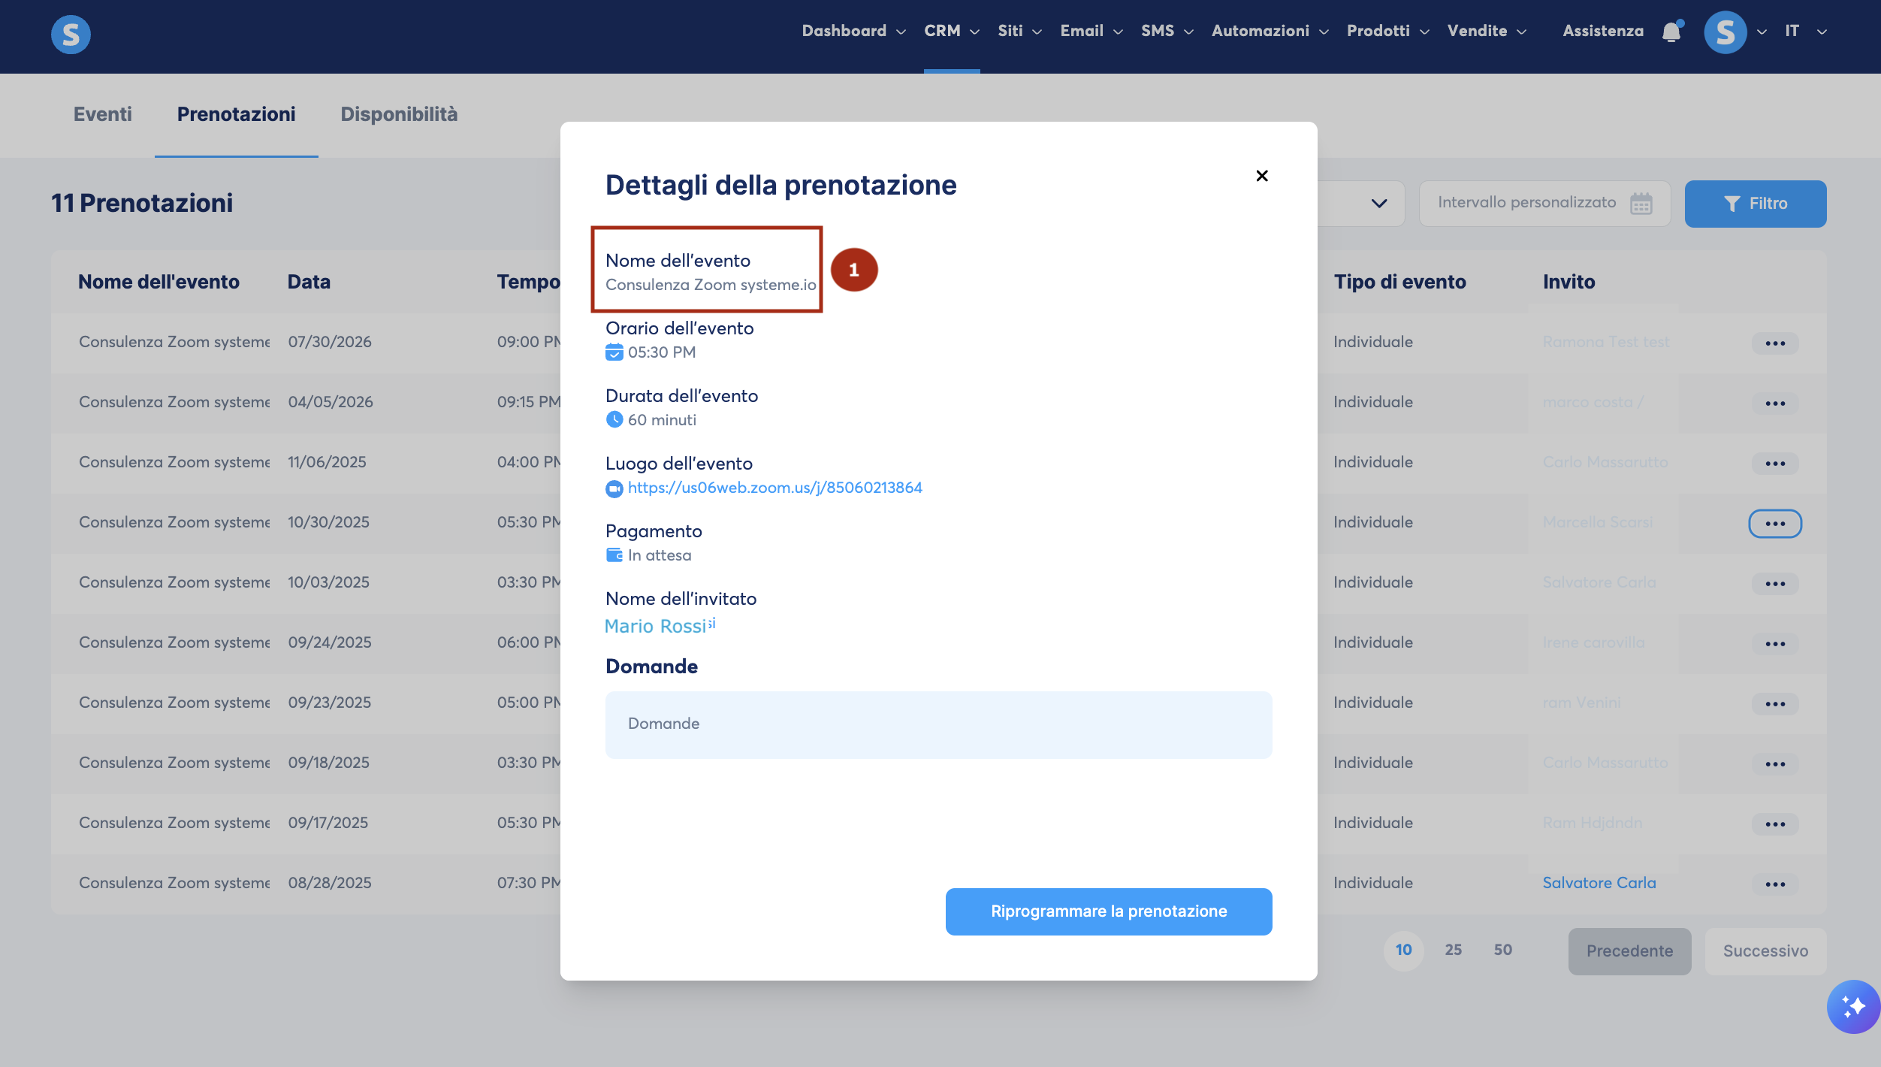
Task: Select the Prenotazioni tab
Action: 236,114
